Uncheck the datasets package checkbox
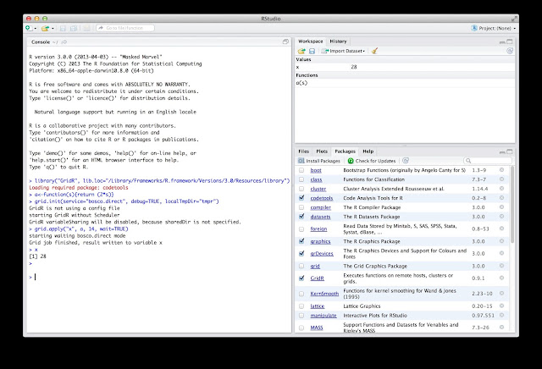542x369 pixels. tap(301, 217)
